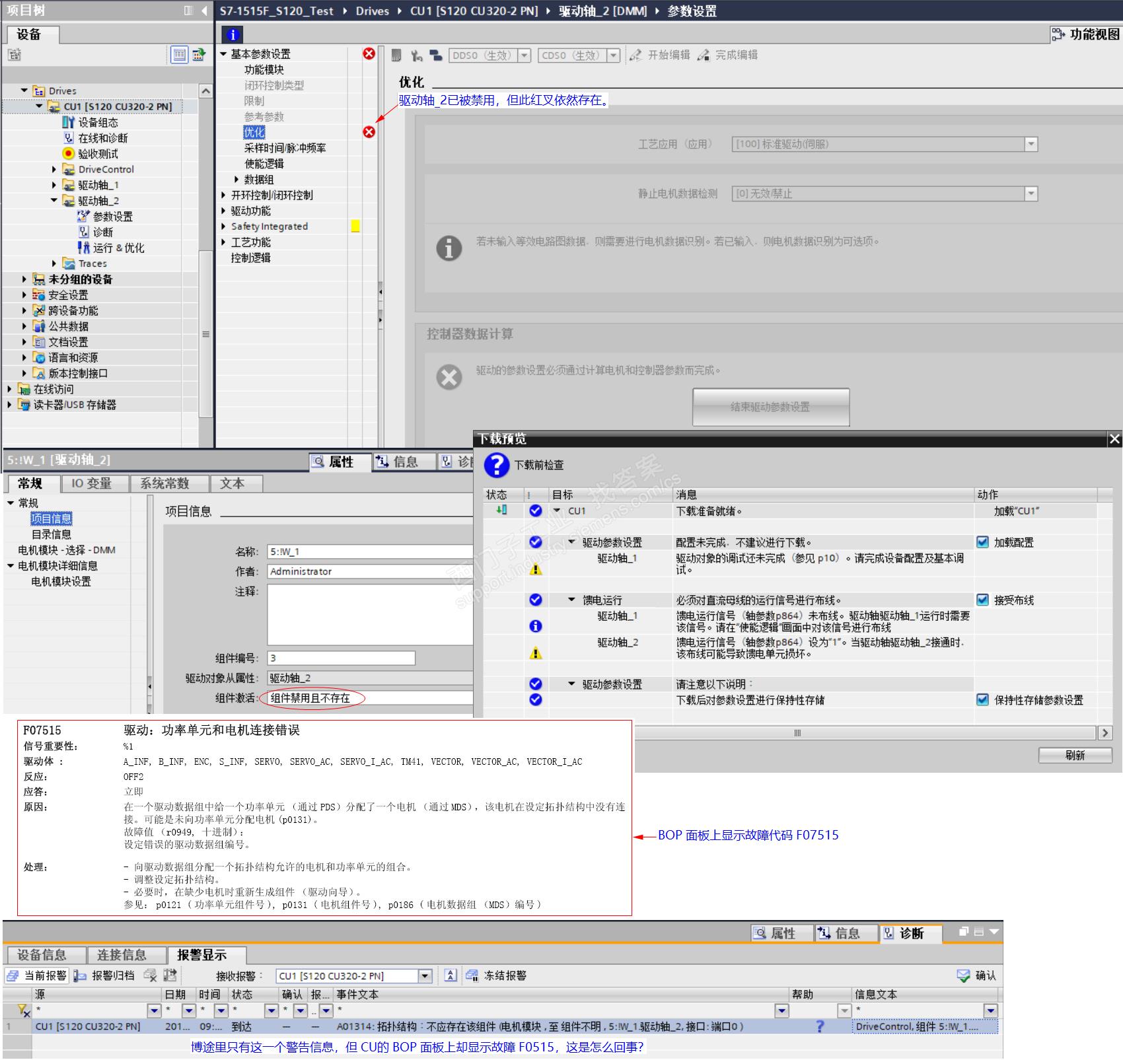Open 诊断 under 驱动轴_2

(x=102, y=232)
